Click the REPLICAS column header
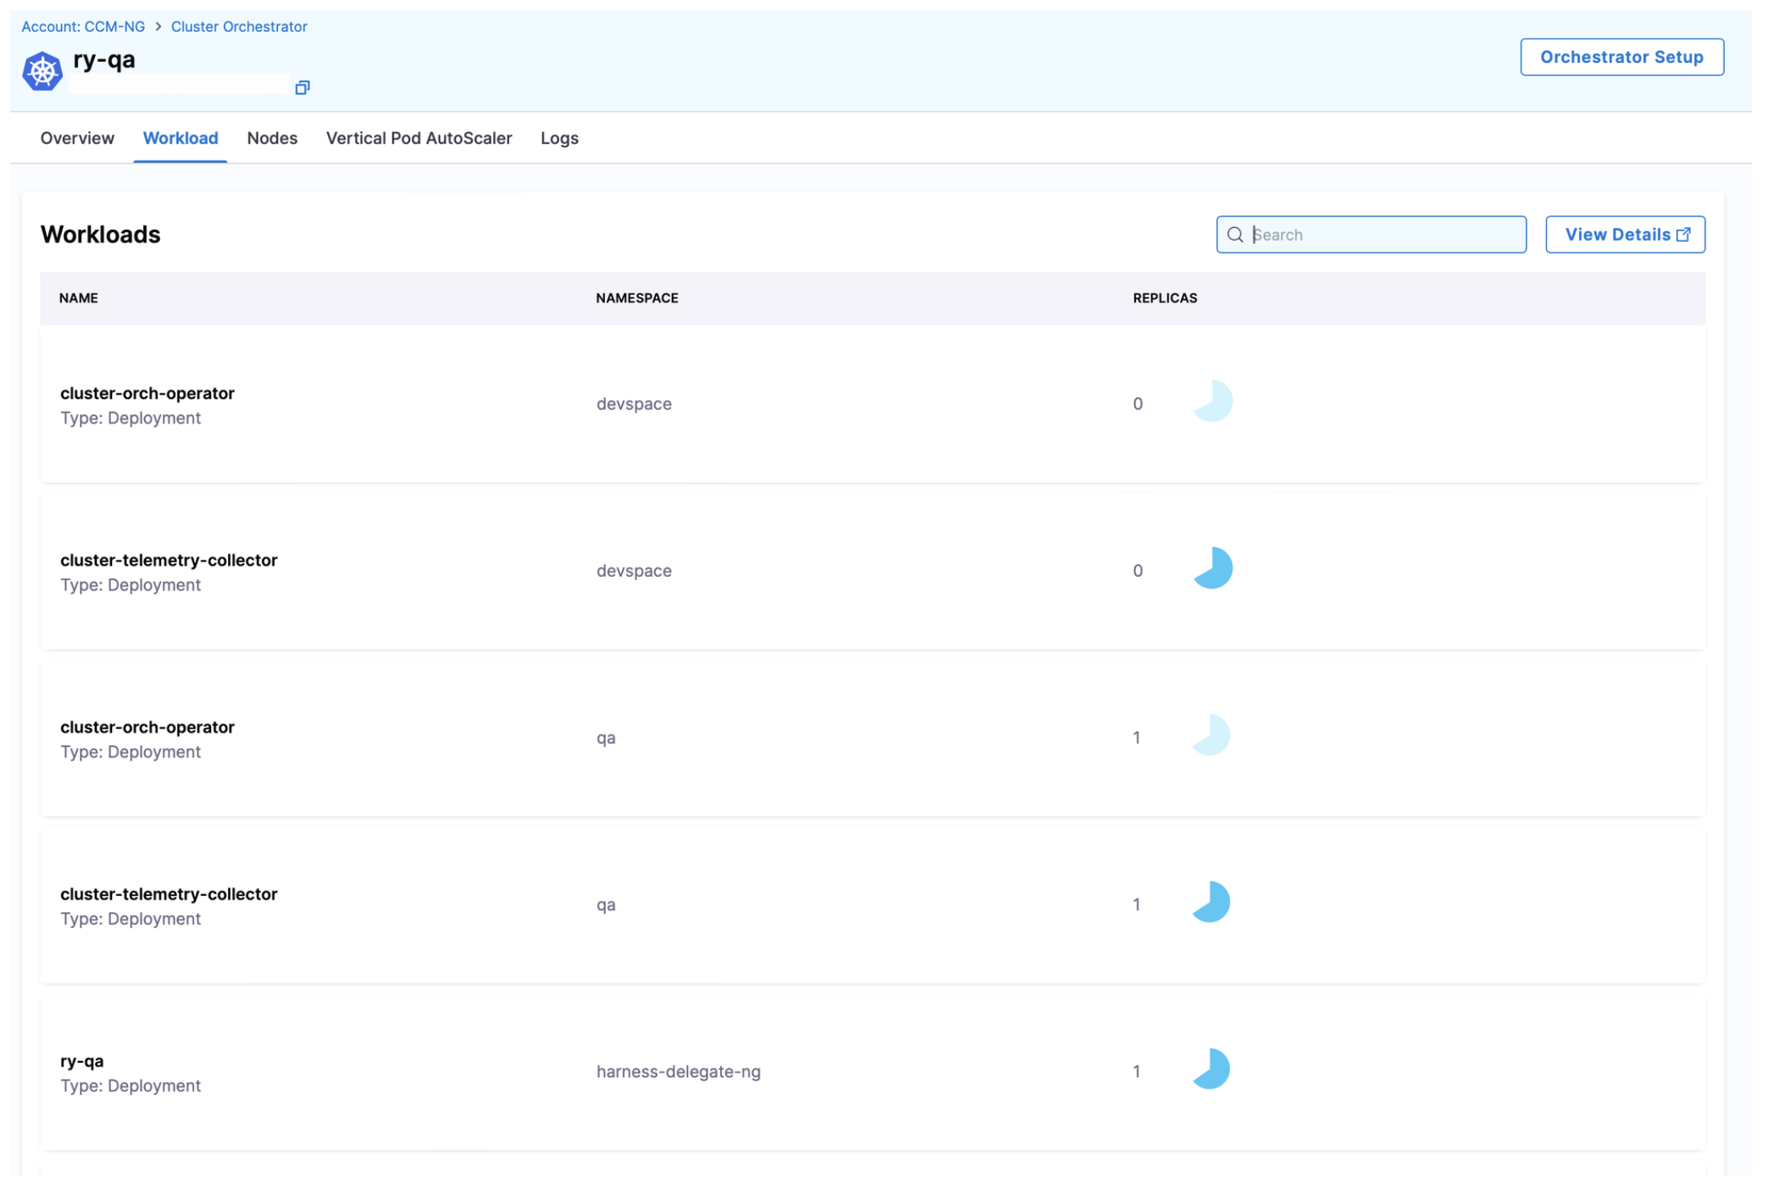The height and width of the screenshot is (1186, 1782). tap(1164, 298)
